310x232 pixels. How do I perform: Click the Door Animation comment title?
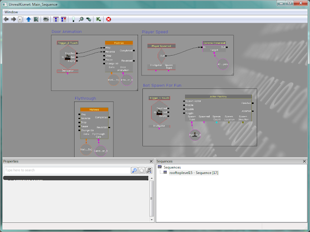(66, 31)
